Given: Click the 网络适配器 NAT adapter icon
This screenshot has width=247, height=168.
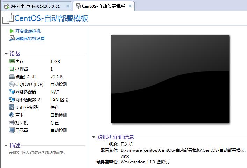Looking at the screenshot, I should [x=12, y=92].
